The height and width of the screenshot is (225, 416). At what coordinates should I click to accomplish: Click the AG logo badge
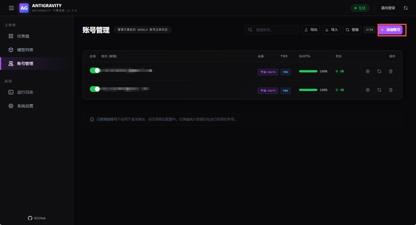coord(24,8)
